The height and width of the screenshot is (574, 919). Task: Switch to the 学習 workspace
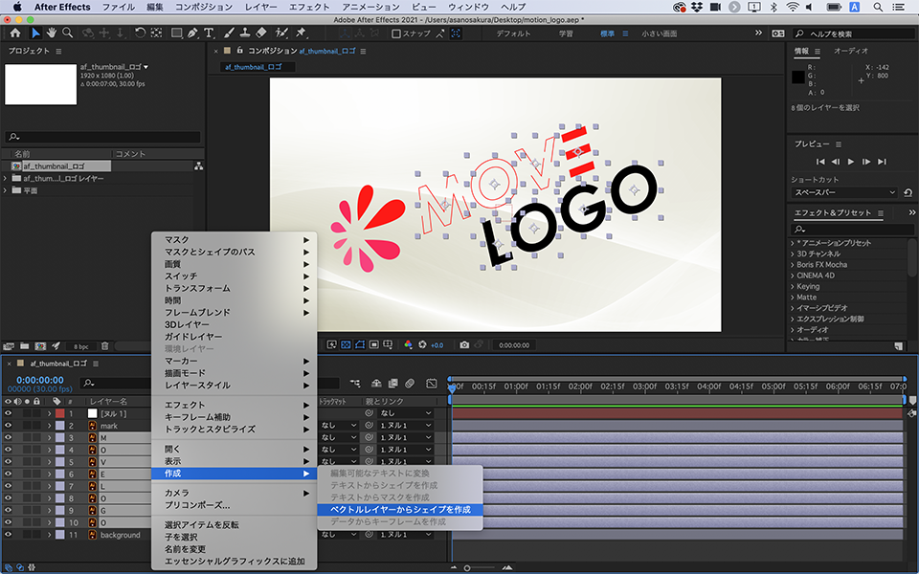point(566,33)
